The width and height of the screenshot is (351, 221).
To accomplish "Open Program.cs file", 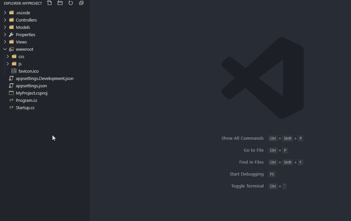I will [x=27, y=101].
